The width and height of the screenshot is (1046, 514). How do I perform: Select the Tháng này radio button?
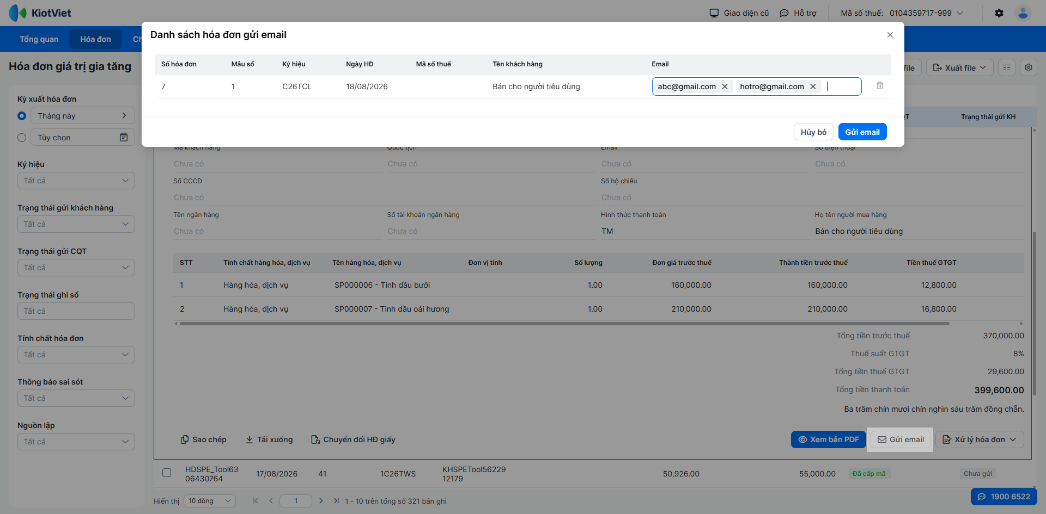(22, 116)
